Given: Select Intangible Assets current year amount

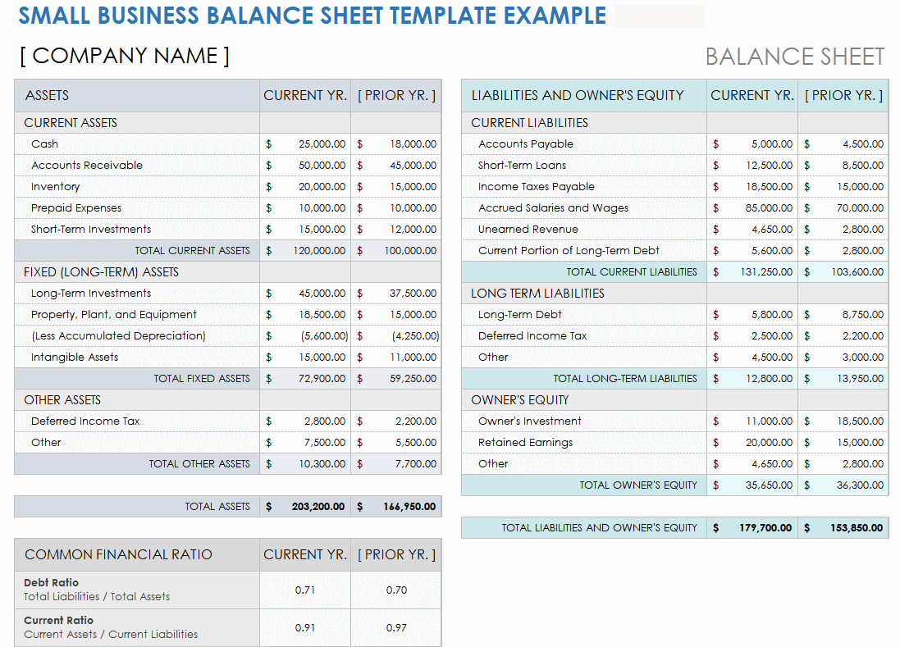Looking at the screenshot, I should point(305,358).
